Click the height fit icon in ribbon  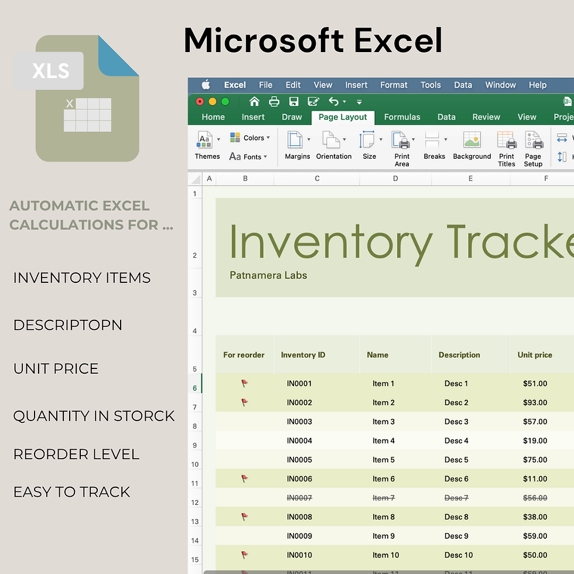click(562, 157)
